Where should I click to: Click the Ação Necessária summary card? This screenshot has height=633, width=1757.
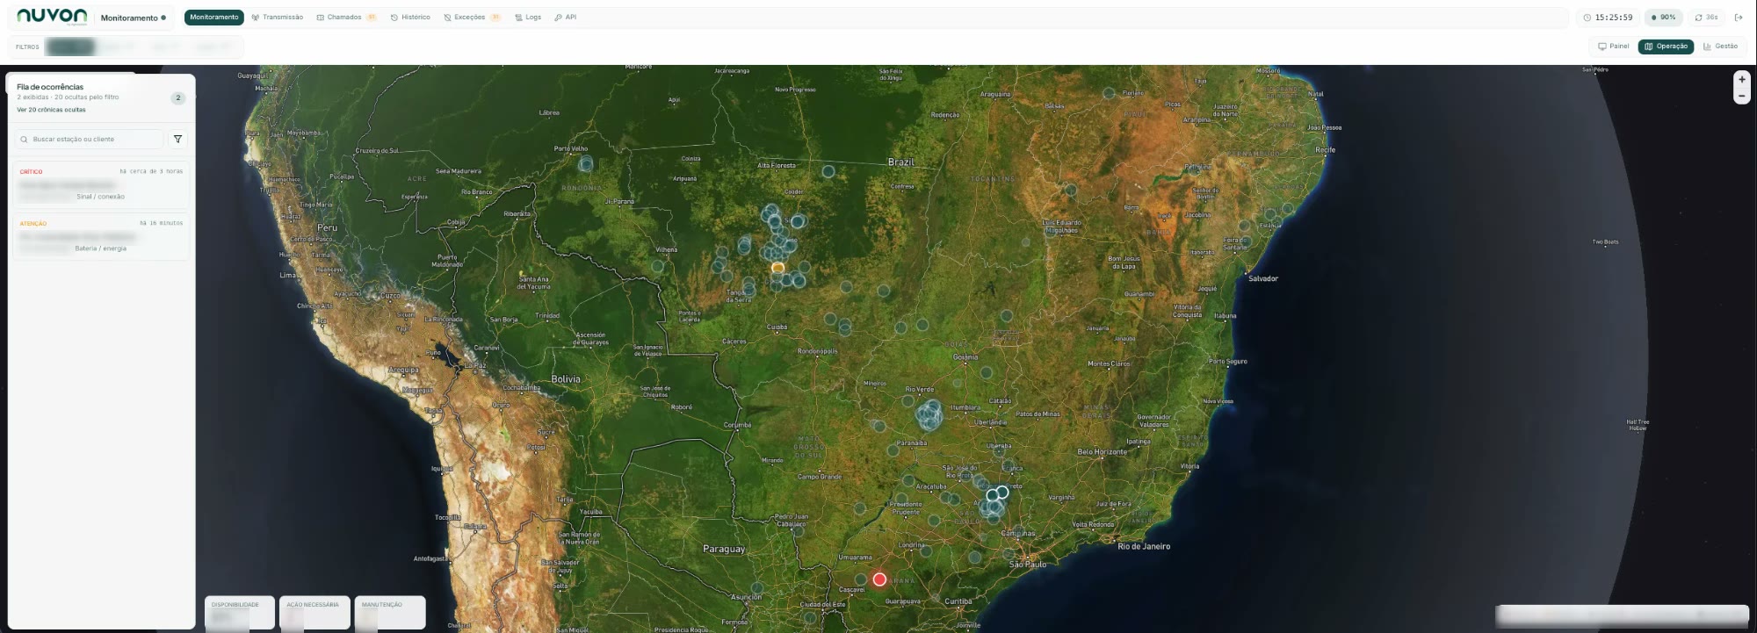315,613
